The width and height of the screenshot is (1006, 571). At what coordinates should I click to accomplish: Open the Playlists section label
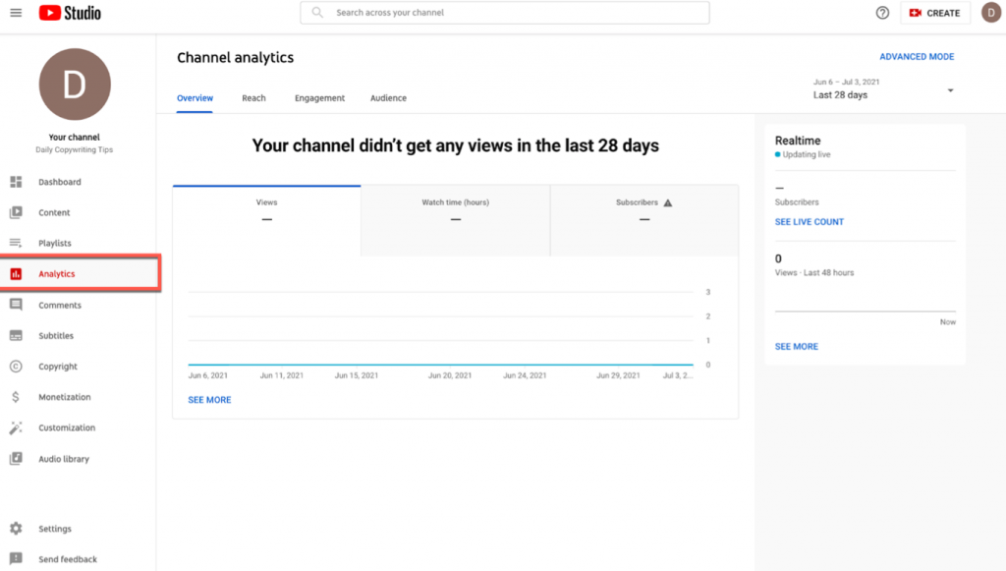click(55, 243)
